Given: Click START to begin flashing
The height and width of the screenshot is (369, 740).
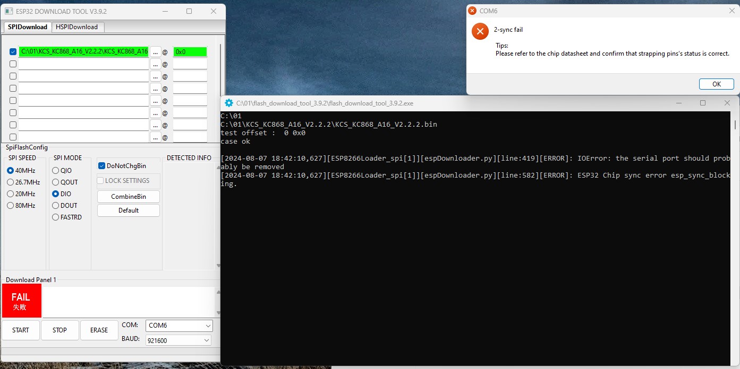Looking at the screenshot, I should (21, 330).
